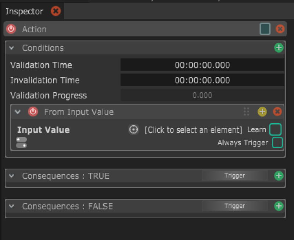Collapse Consequences : TRUE section

pos(11,176)
